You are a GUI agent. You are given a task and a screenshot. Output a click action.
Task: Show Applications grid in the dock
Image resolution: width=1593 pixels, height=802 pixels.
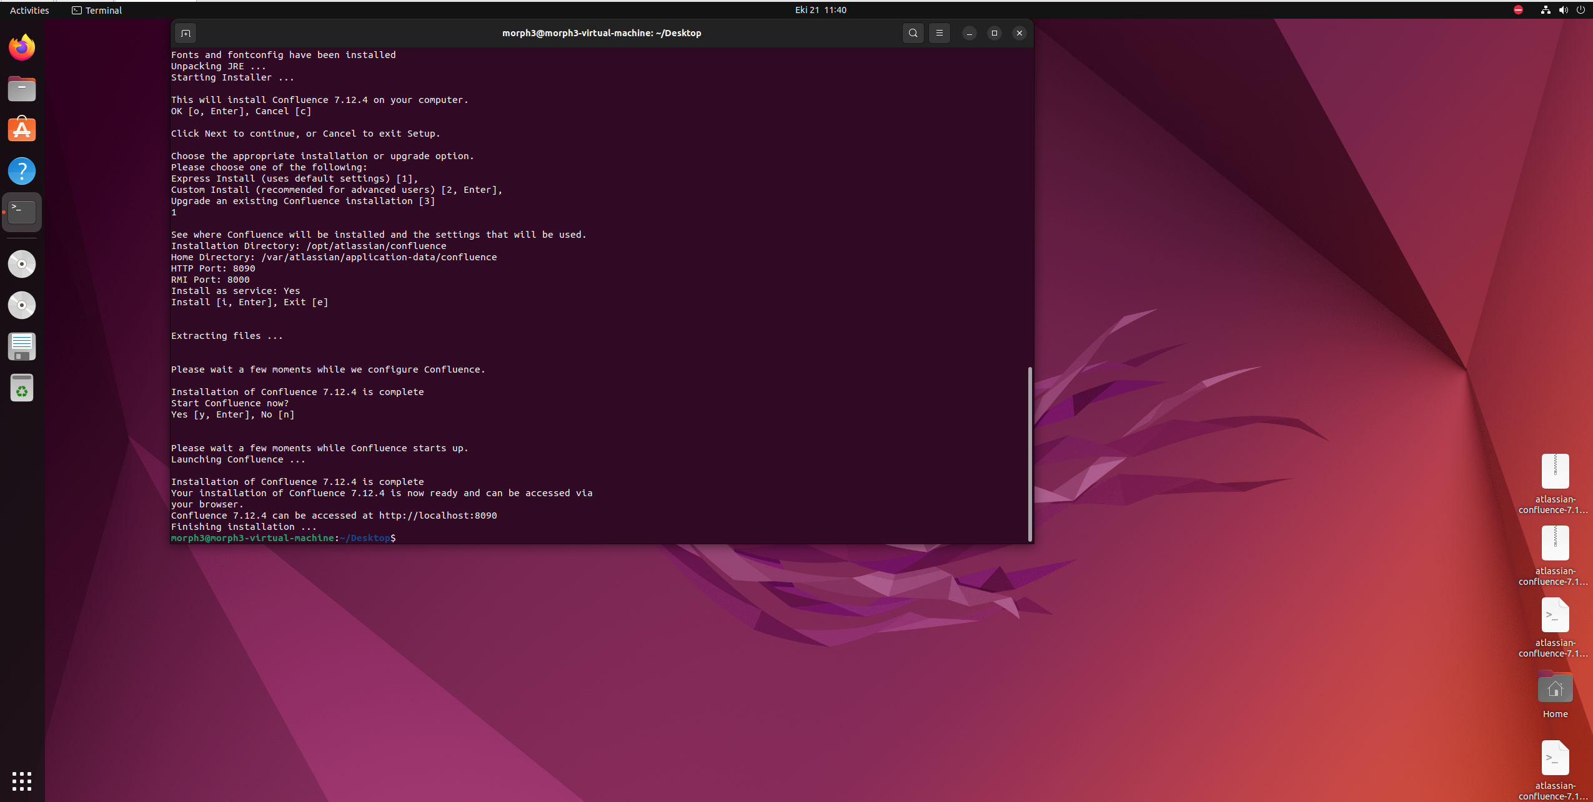pyautogui.click(x=22, y=781)
